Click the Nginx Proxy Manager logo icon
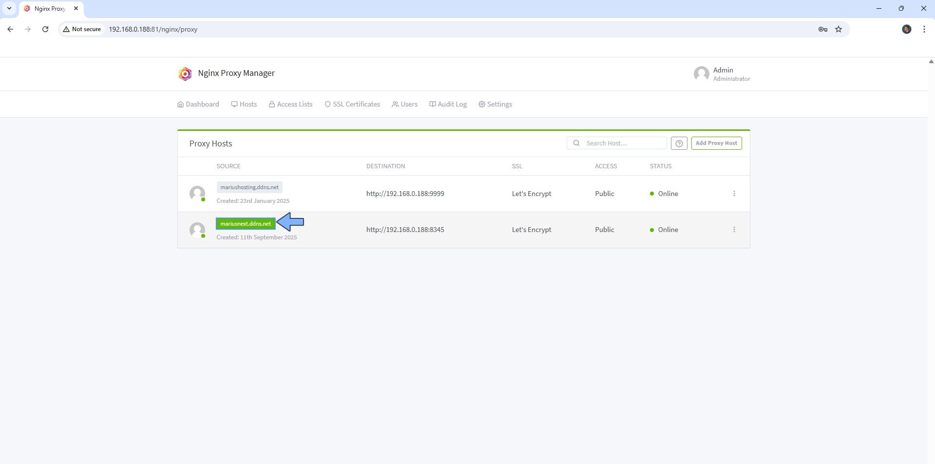 (x=185, y=73)
